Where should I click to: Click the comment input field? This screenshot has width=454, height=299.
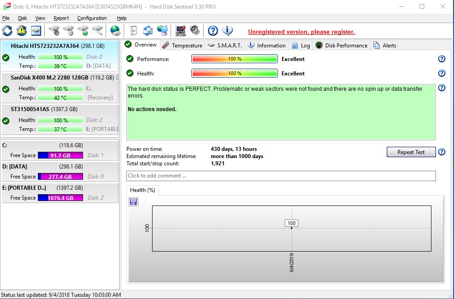[280, 176]
